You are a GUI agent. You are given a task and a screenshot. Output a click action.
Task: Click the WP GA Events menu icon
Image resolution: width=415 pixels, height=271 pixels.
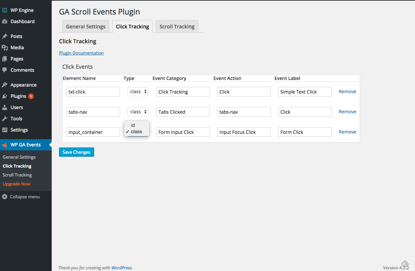coord(5,145)
